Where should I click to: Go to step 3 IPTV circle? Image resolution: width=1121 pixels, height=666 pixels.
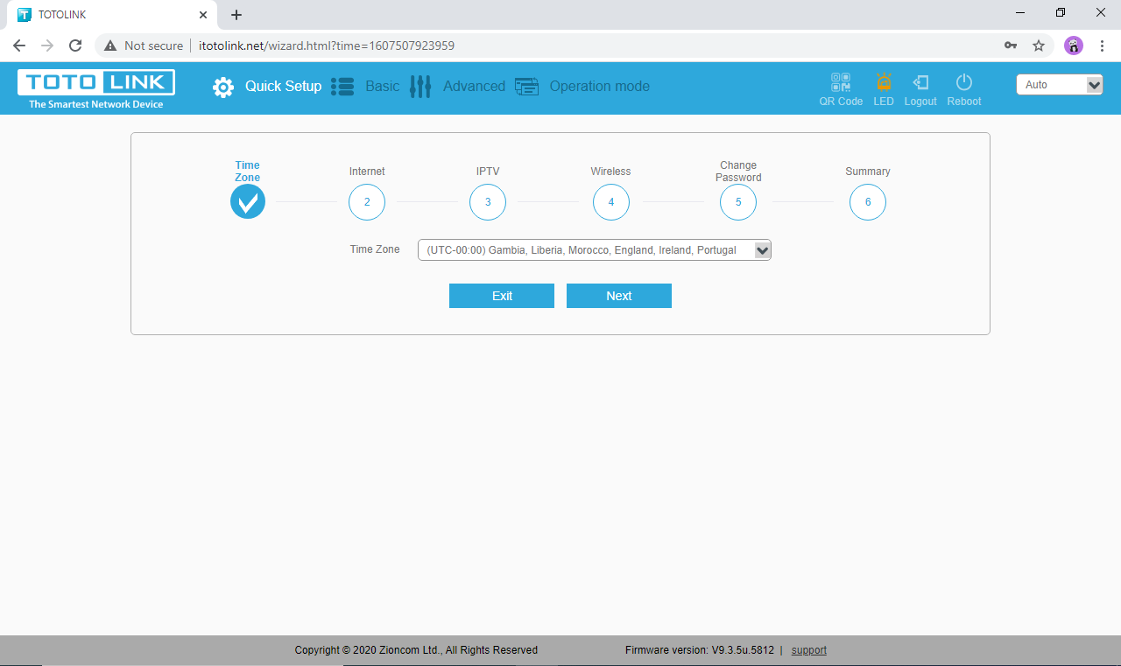coord(488,202)
